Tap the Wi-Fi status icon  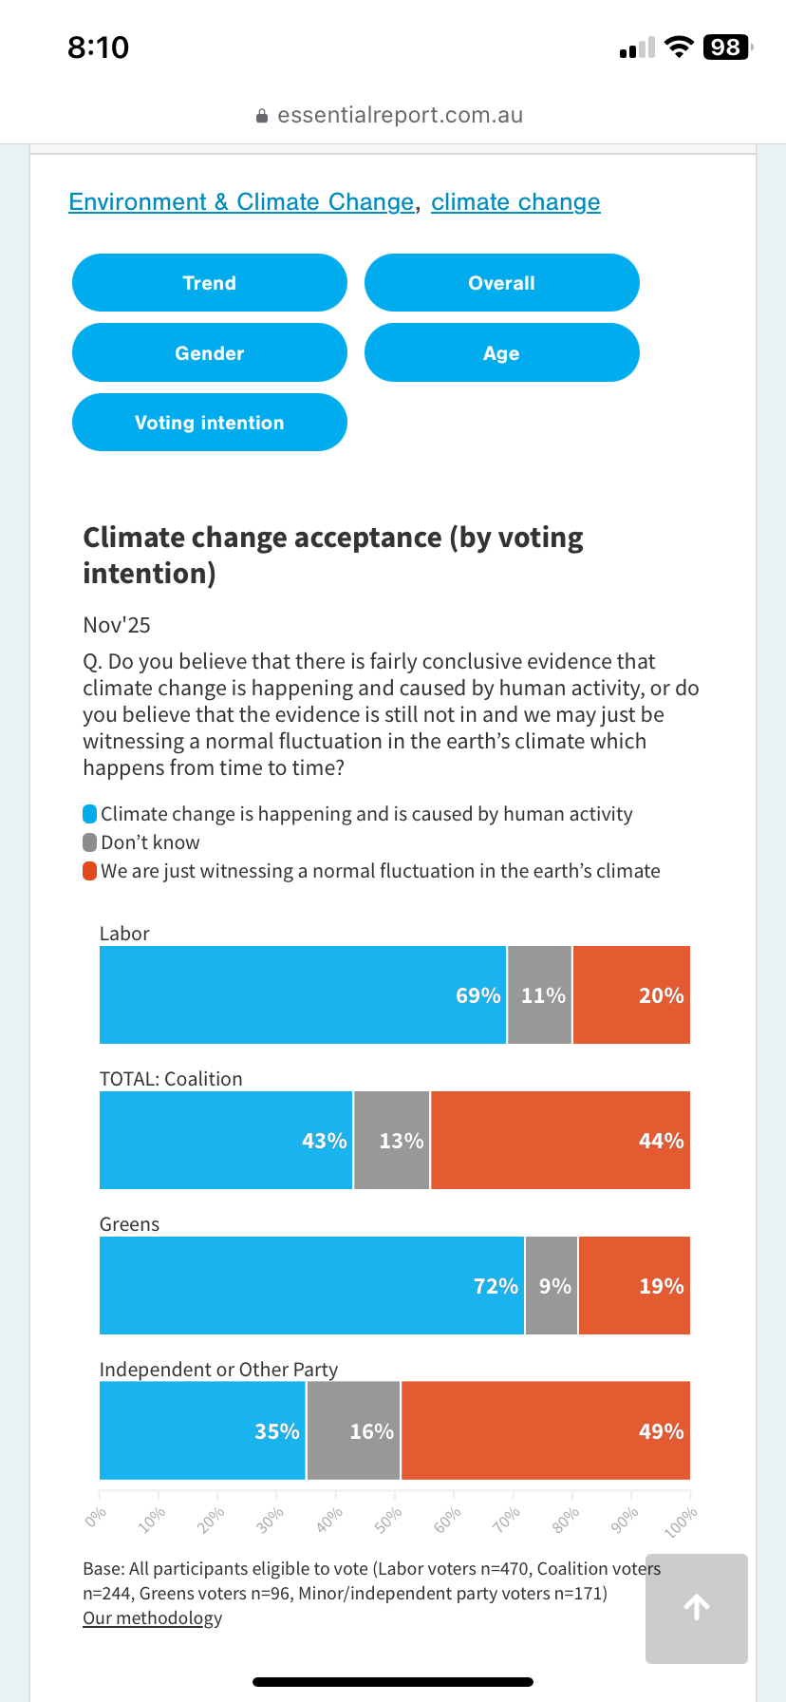pos(679,47)
